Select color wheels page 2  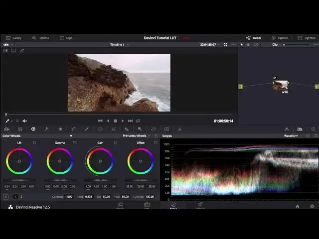(x=21, y=197)
